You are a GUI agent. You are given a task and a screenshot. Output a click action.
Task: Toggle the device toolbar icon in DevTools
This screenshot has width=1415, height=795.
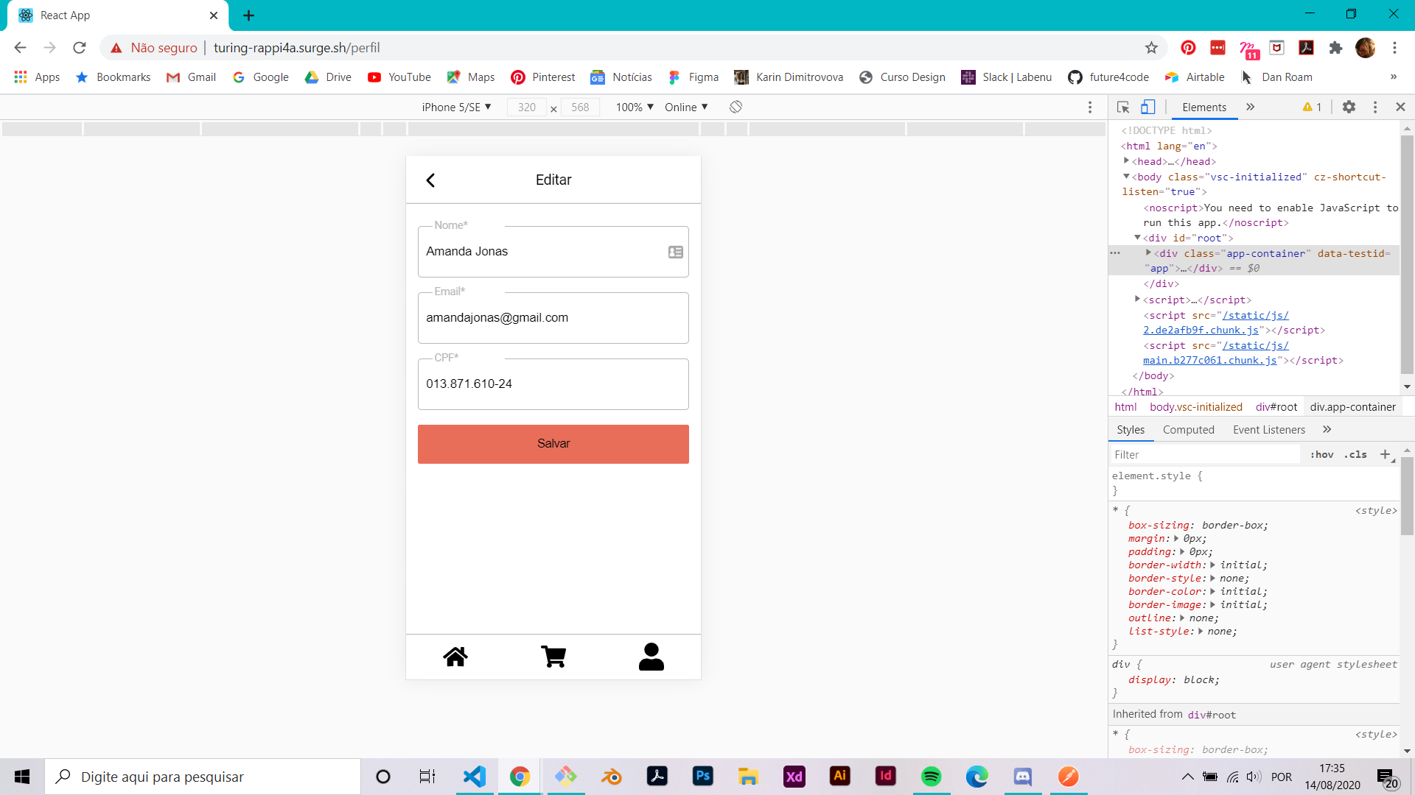tap(1147, 107)
